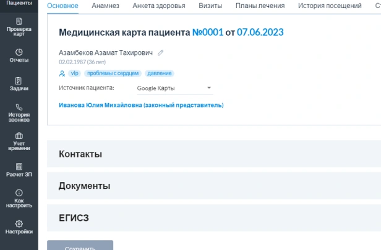Click patient tags person icon
This screenshot has height=250, width=381.
tap(62, 73)
